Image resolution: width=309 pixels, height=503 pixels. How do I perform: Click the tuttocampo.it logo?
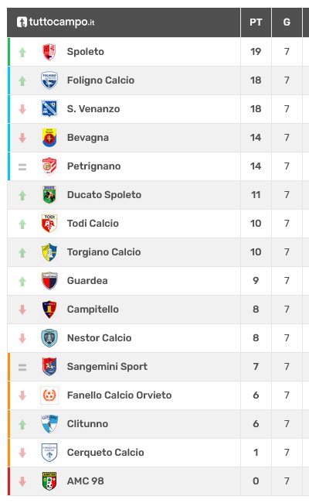click(x=56, y=22)
